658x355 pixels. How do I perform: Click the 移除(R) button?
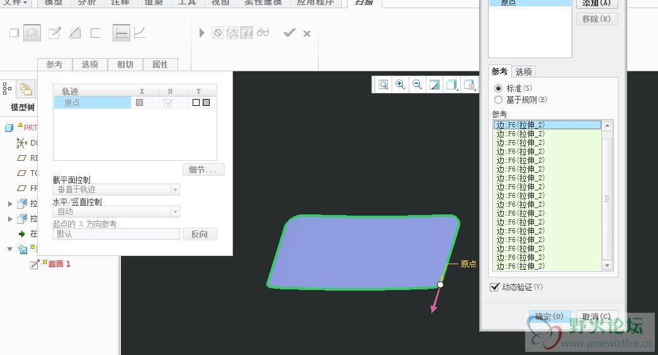pos(596,19)
